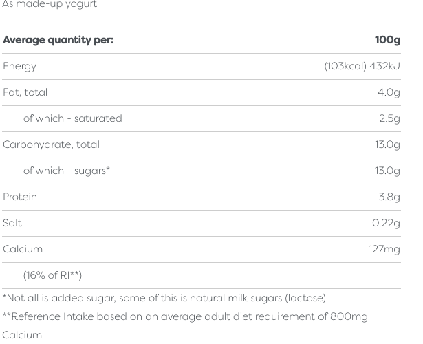Click the 'Average quantity per:' header
Image resolution: width=423 pixels, height=344 pixels.
coord(58,40)
